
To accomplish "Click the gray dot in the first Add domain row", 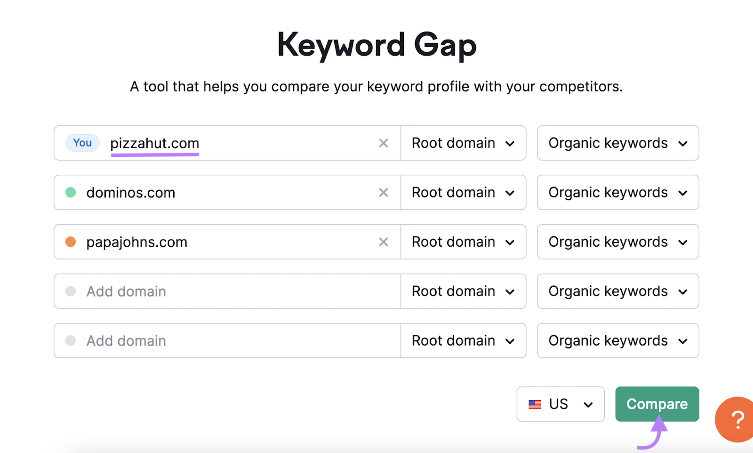I will point(70,291).
